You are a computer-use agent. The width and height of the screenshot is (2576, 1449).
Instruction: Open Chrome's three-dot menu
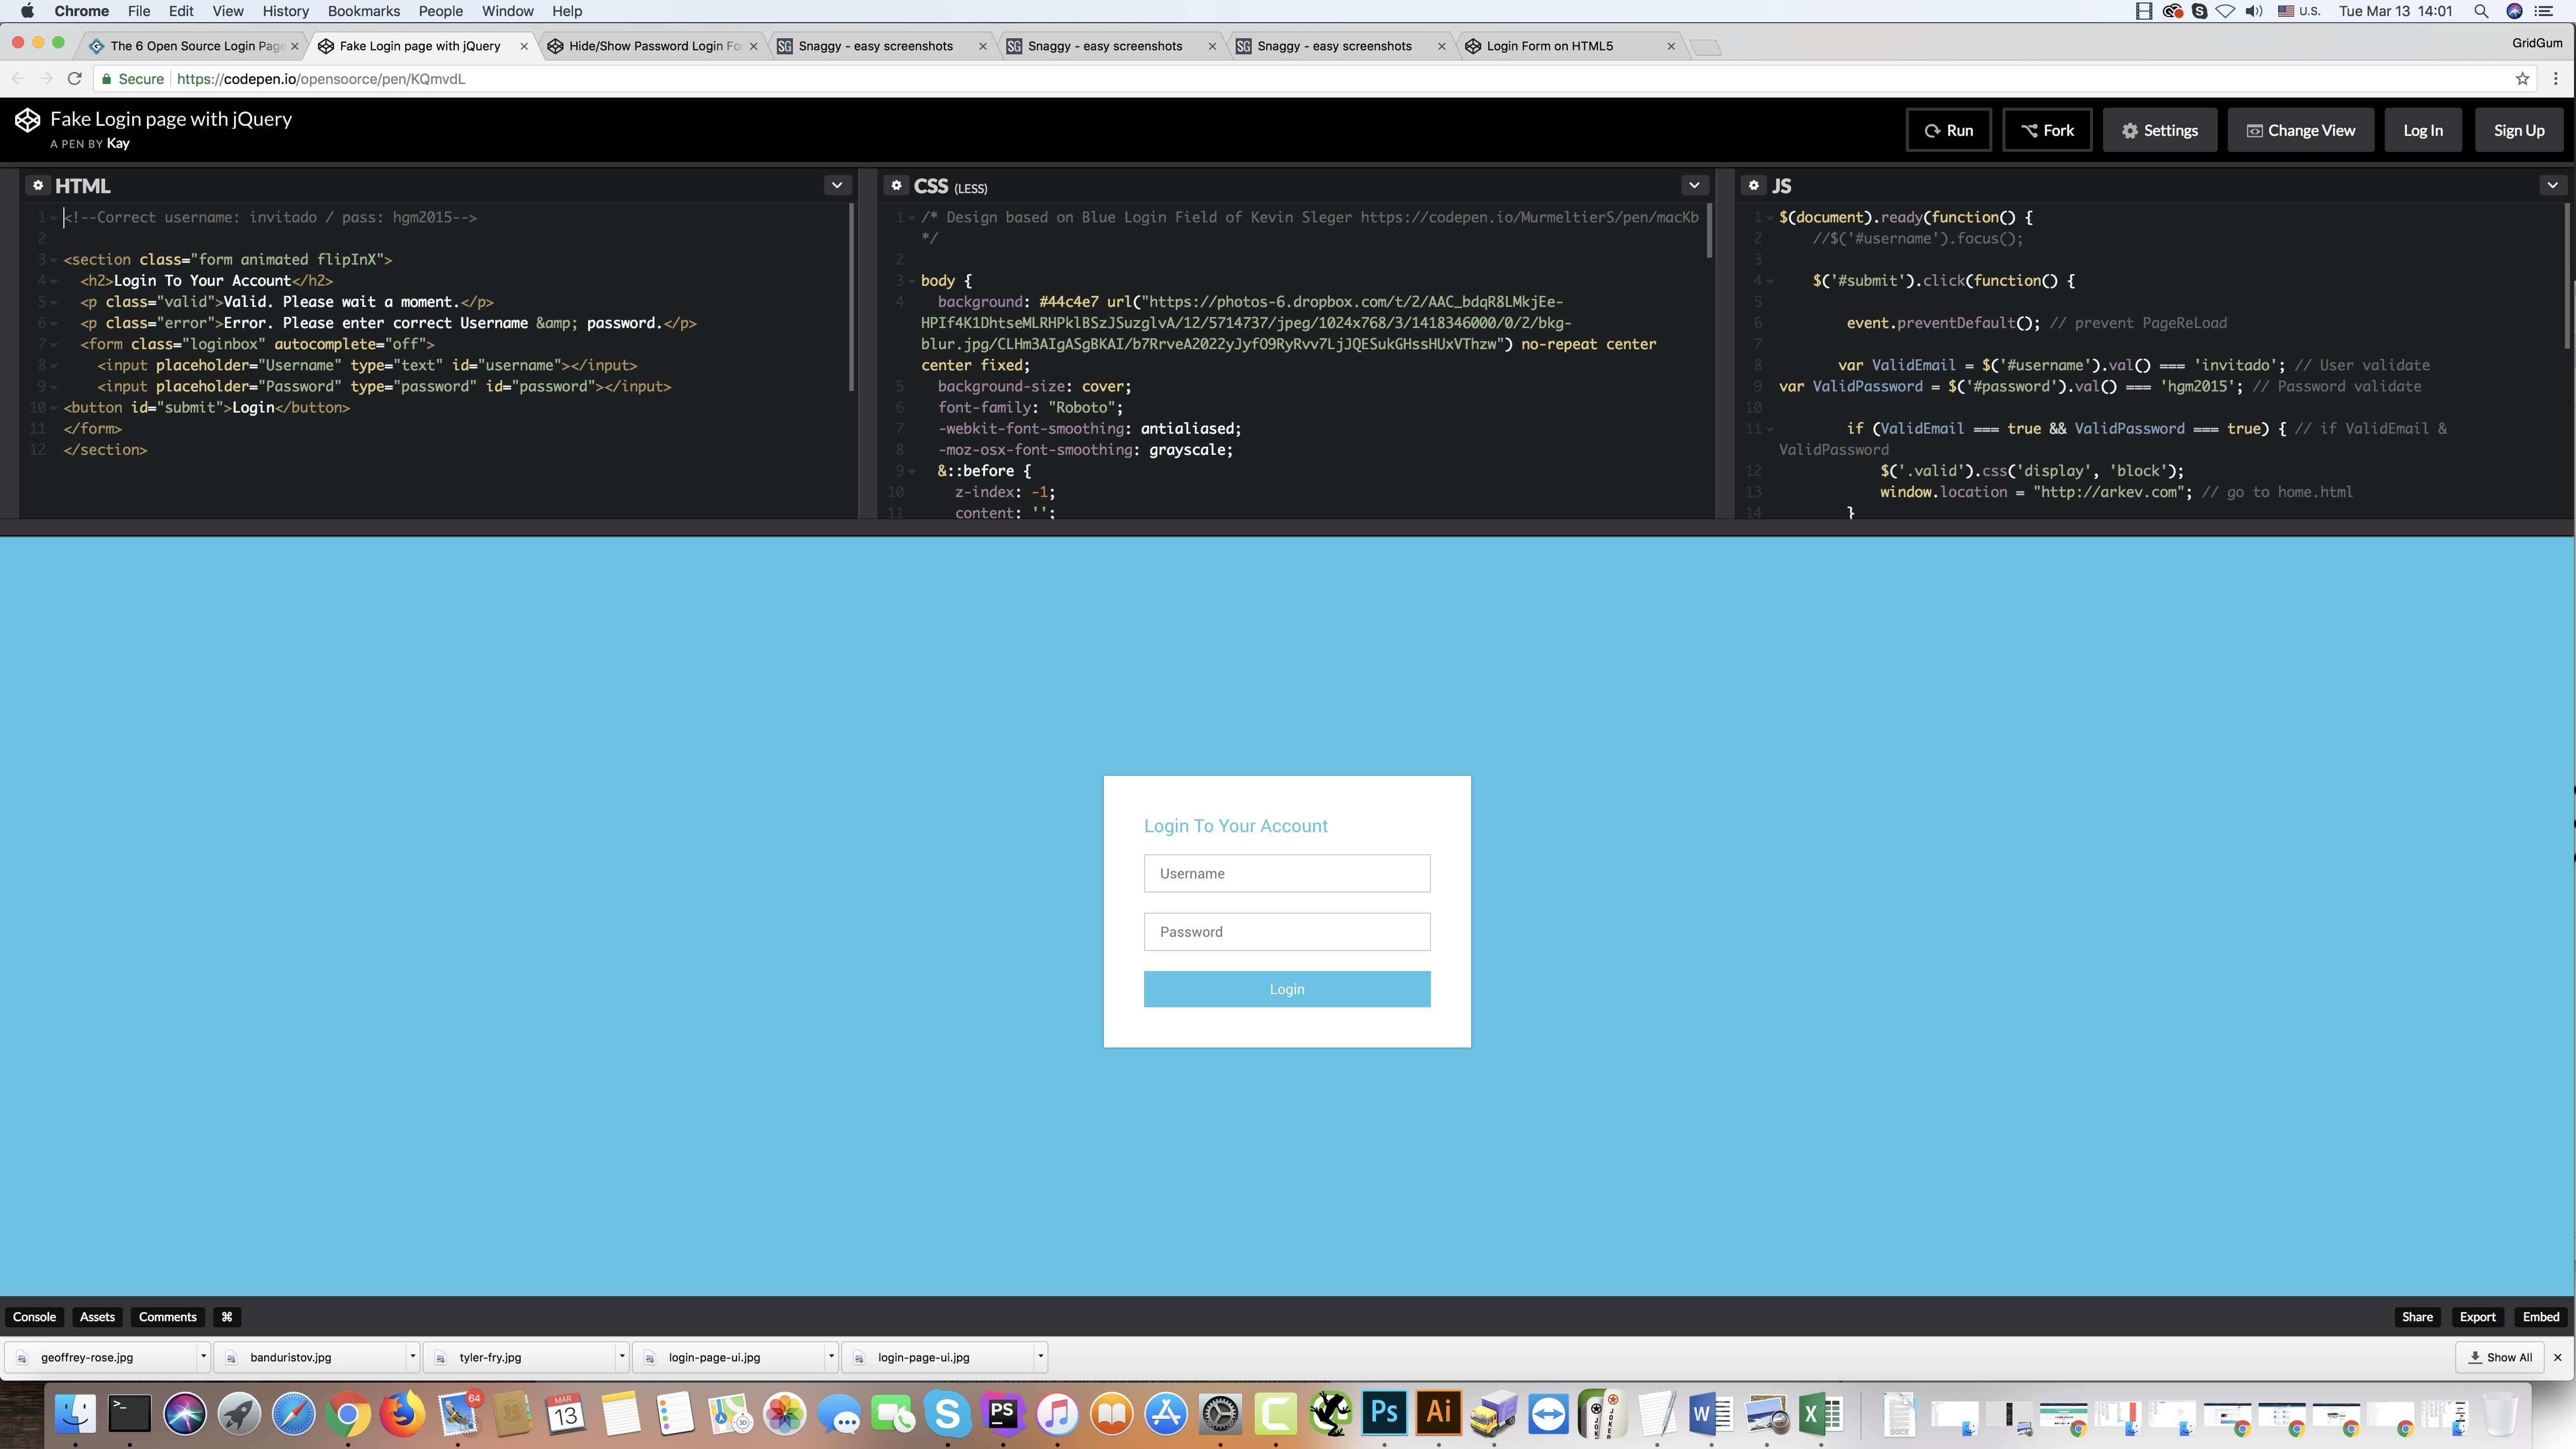pos(2556,79)
